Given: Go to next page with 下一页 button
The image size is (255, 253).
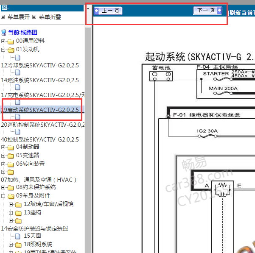Looking at the screenshot, I should 207,11.
